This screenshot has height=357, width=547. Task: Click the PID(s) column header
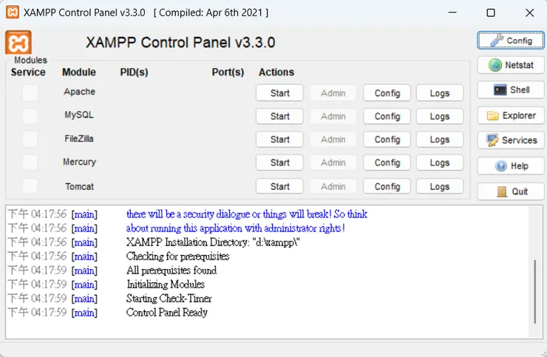coord(134,72)
